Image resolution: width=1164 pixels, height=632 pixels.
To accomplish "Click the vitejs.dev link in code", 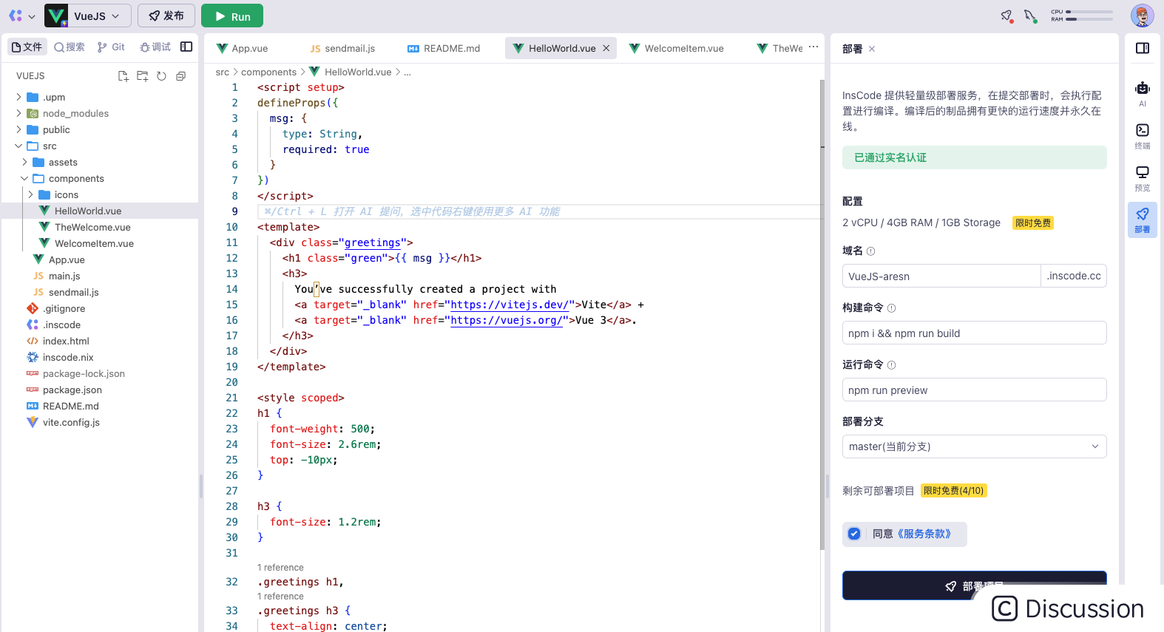I will [510, 305].
